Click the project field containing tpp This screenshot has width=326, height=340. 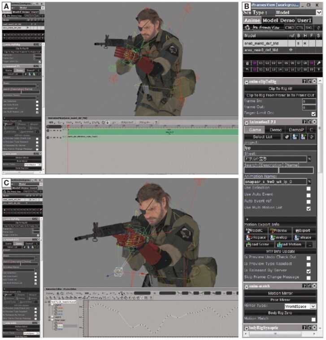point(280,148)
